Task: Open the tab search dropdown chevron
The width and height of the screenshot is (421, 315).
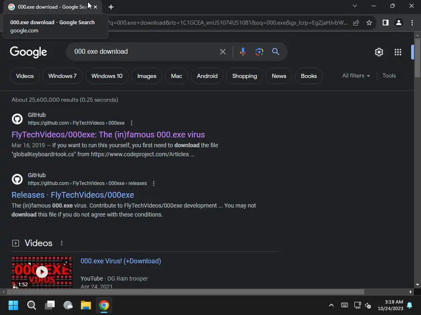Action: [x=355, y=6]
